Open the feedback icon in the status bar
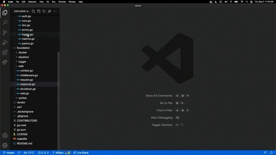Viewport: 276px width, 155px height. pyautogui.click(x=265, y=153)
